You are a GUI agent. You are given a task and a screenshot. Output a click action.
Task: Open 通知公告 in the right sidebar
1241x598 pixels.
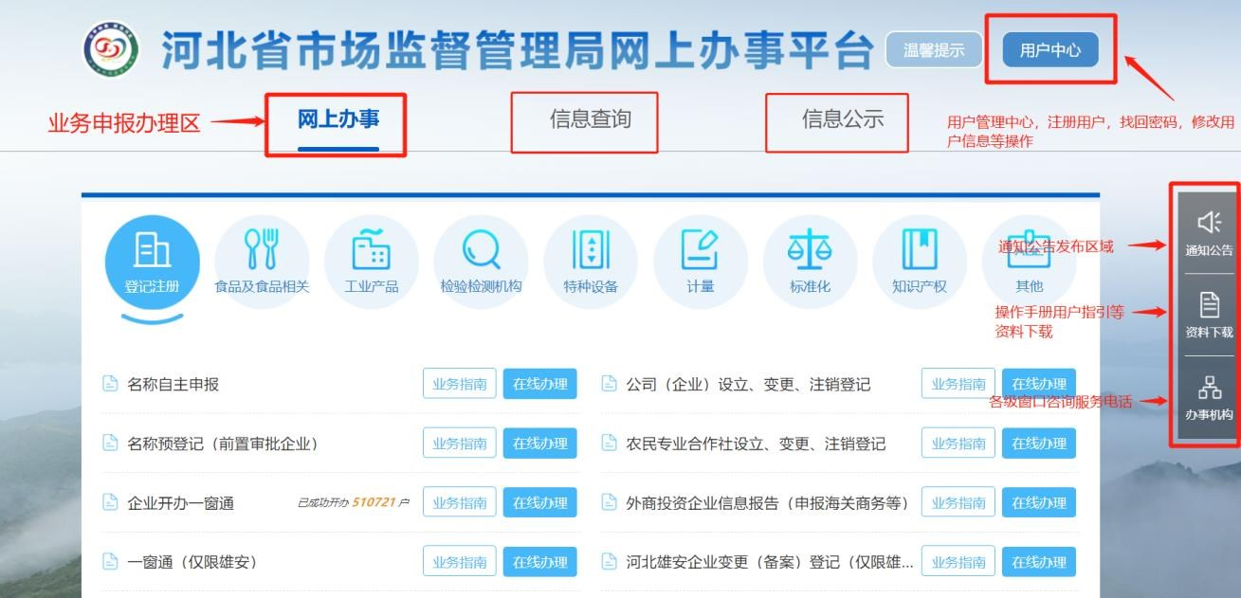coord(1209,240)
